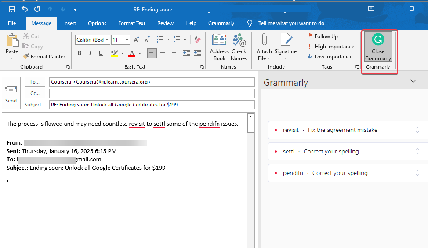This screenshot has height=248, width=428.
Task: Open 'settl' spelling suggestion card
Action: pos(348,152)
